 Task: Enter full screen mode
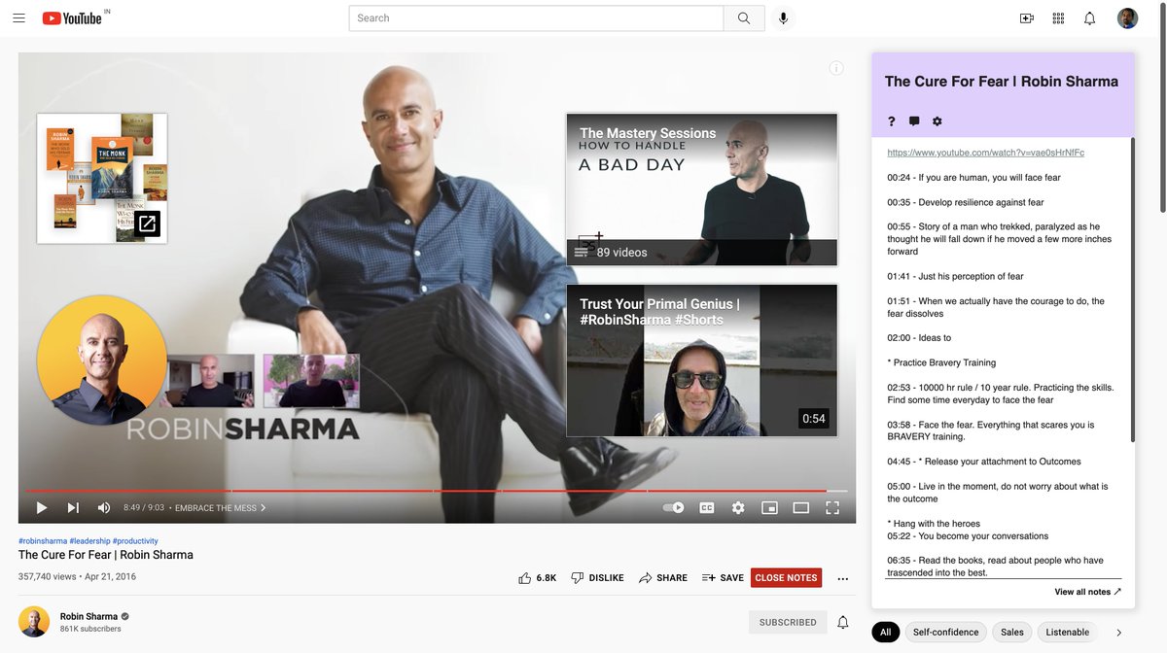[832, 507]
